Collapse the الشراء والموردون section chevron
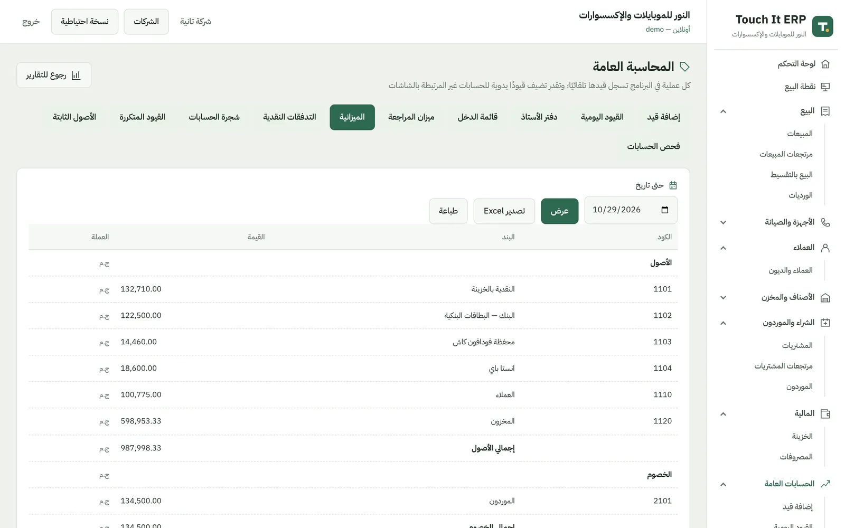845x528 pixels. point(723,323)
